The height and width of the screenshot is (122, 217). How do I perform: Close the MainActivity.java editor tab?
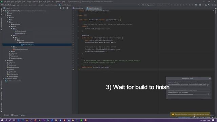[x=101, y=8]
